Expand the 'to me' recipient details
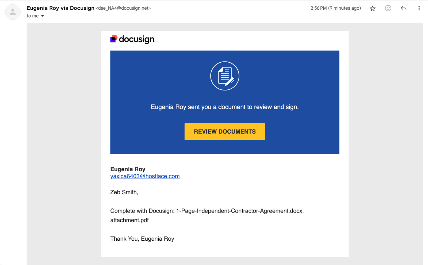 click(43, 16)
